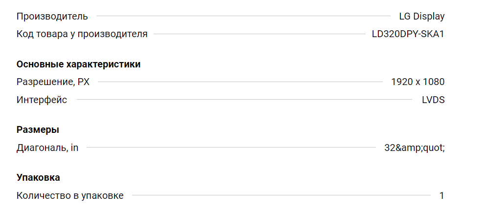
Task: Select the LD320DPY-SKA1 product code
Action: tap(408, 34)
